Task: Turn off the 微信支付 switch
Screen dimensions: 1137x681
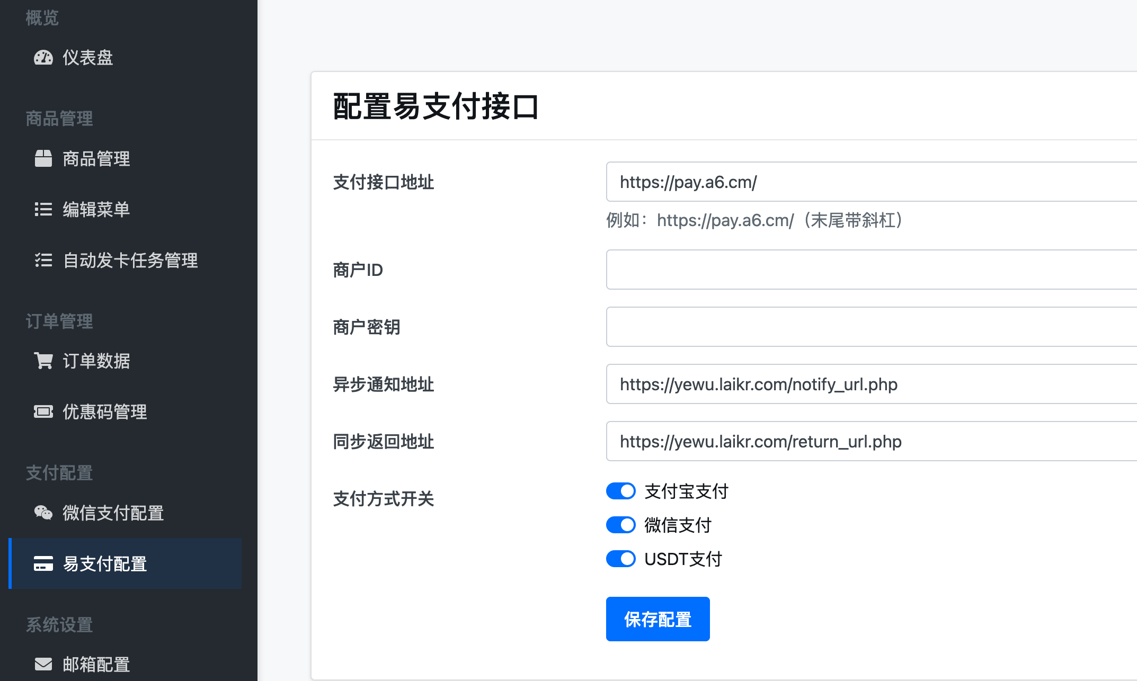Action: pyautogui.click(x=620, y=525)
